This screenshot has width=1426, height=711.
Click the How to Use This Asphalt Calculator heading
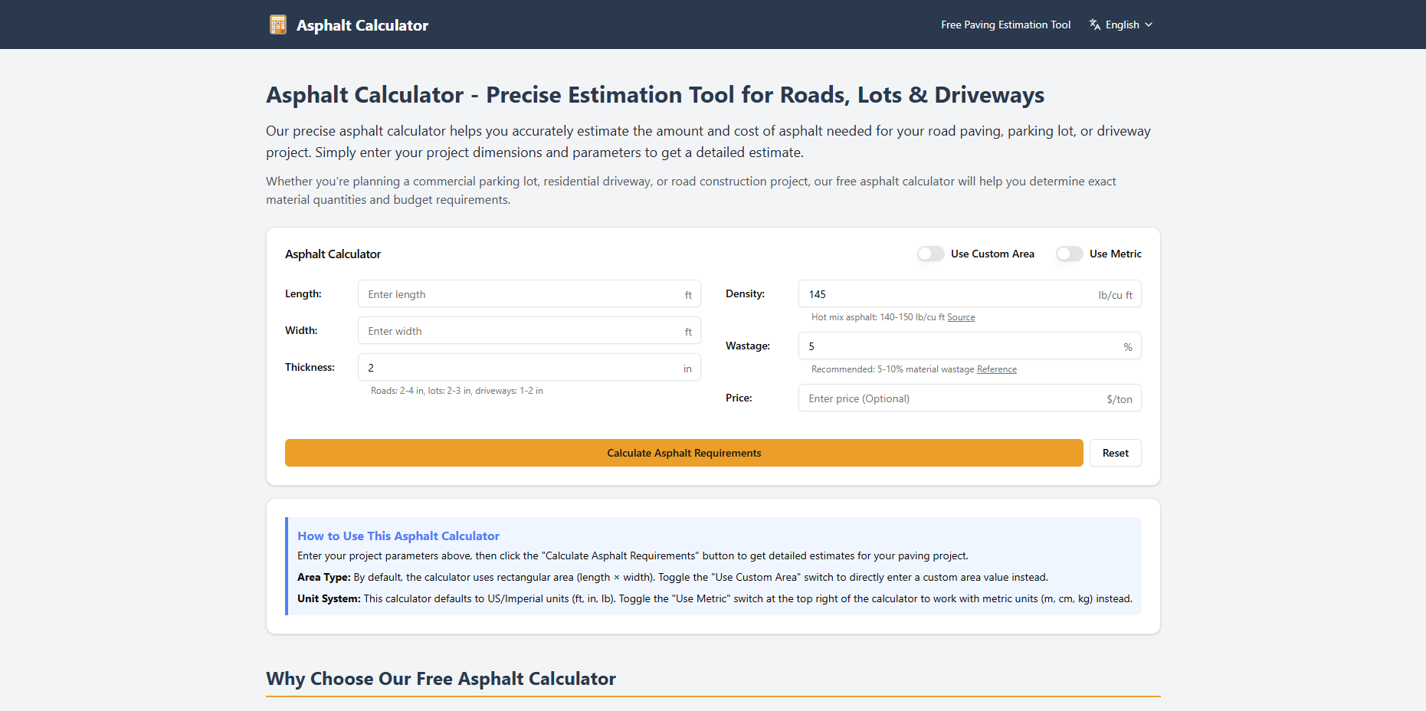click(398, 535)
